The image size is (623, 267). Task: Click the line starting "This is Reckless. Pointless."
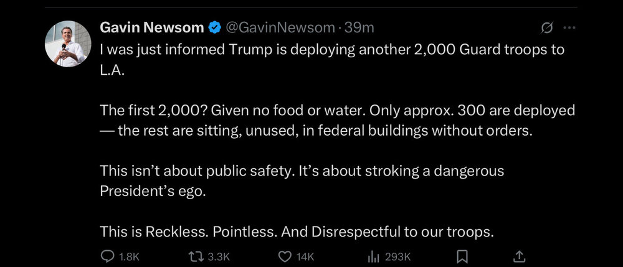(x=297, y=232)
